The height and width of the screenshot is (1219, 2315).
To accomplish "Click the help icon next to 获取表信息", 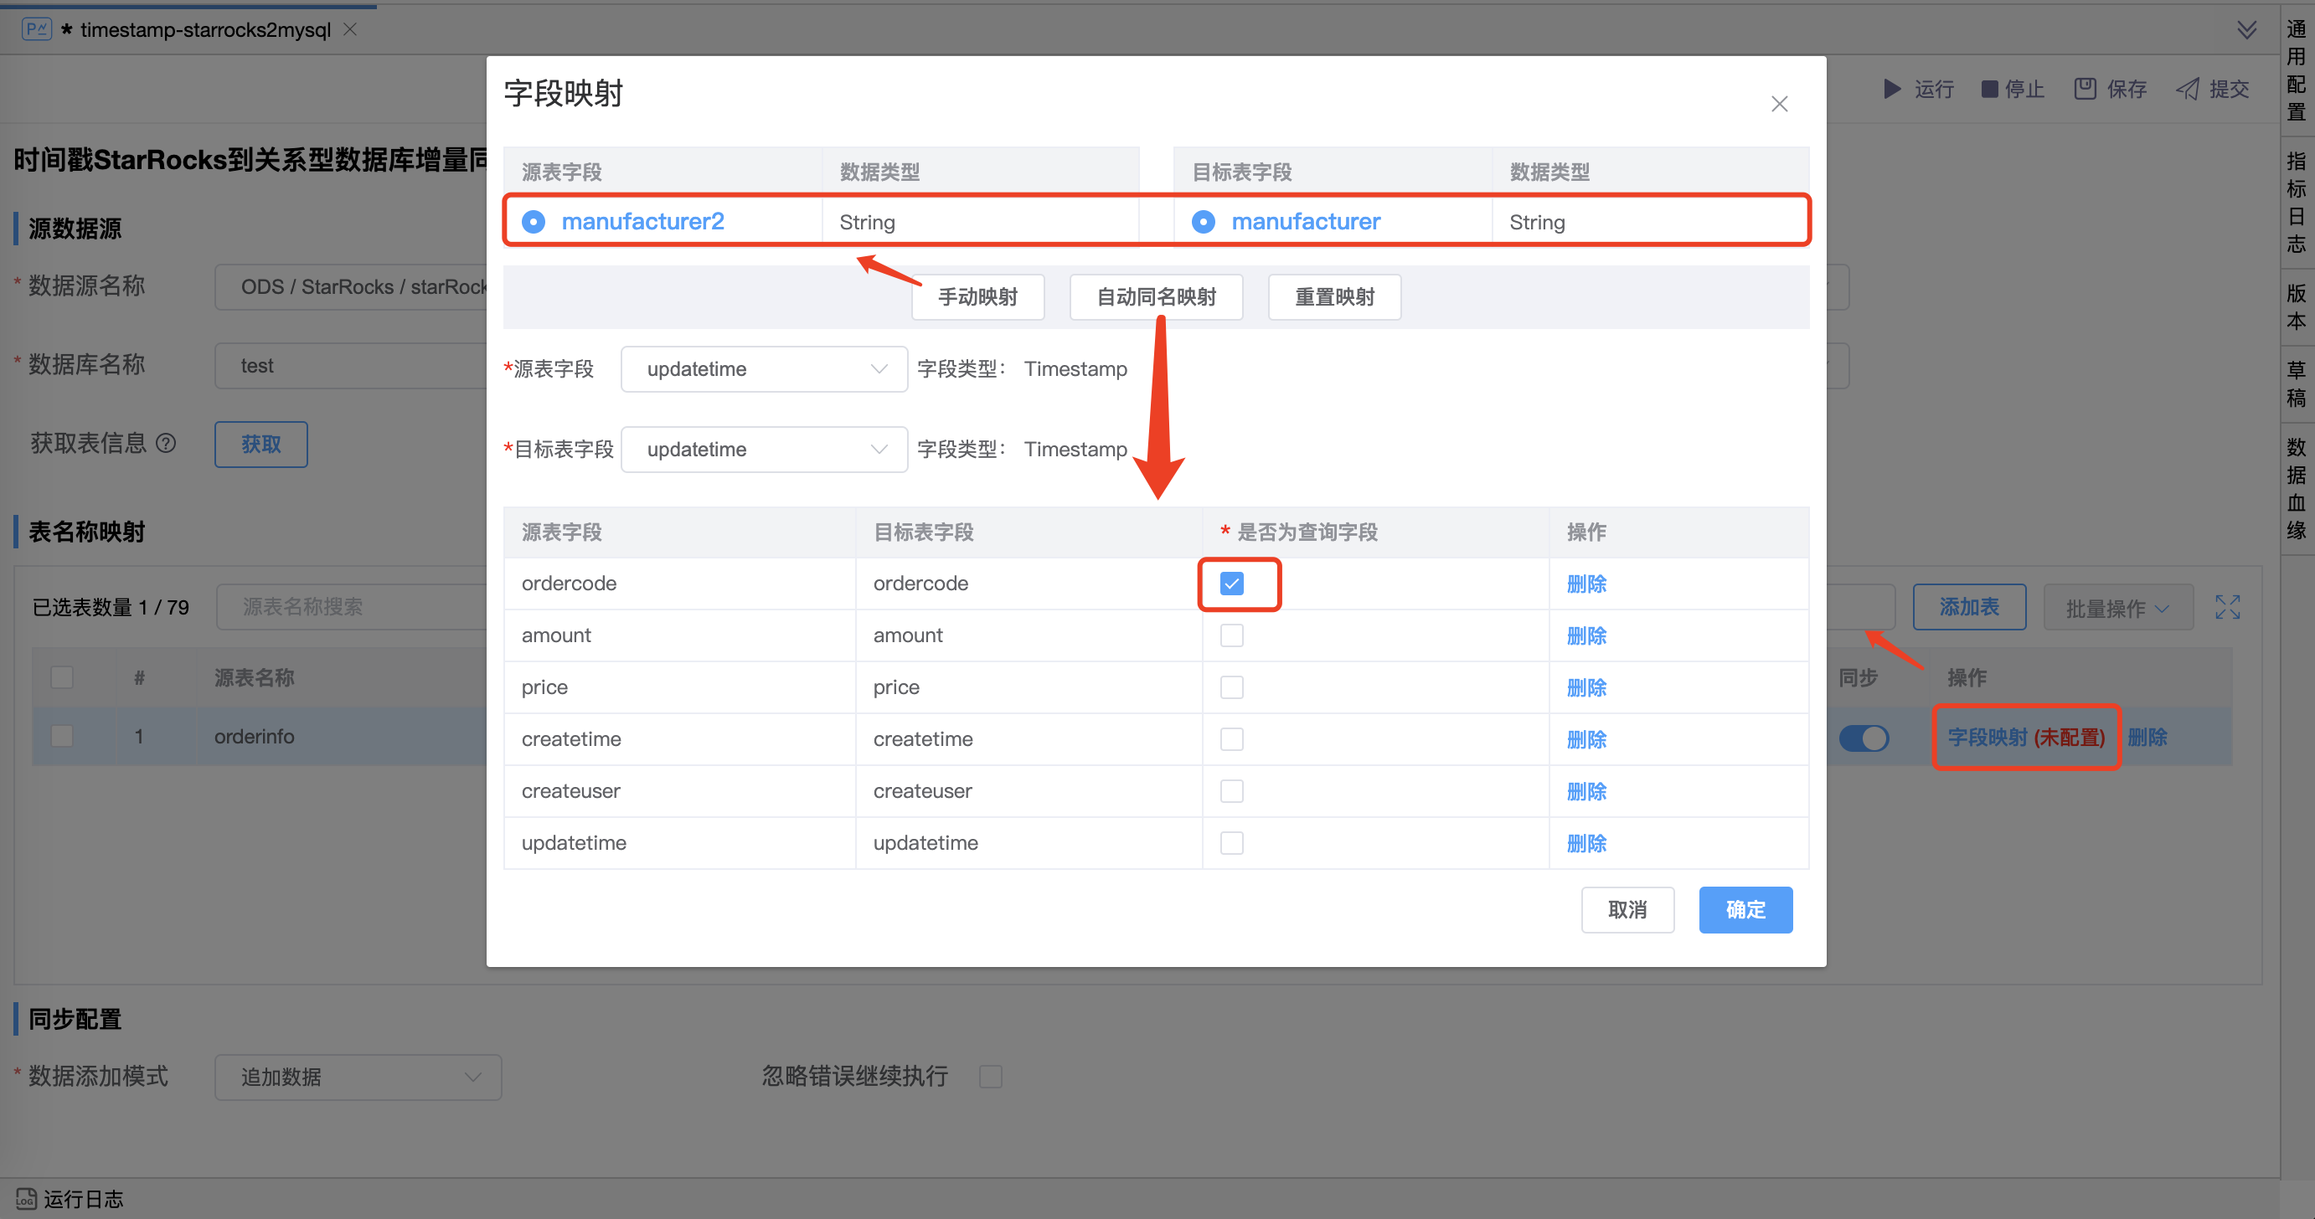I will [x=167, y=444].
